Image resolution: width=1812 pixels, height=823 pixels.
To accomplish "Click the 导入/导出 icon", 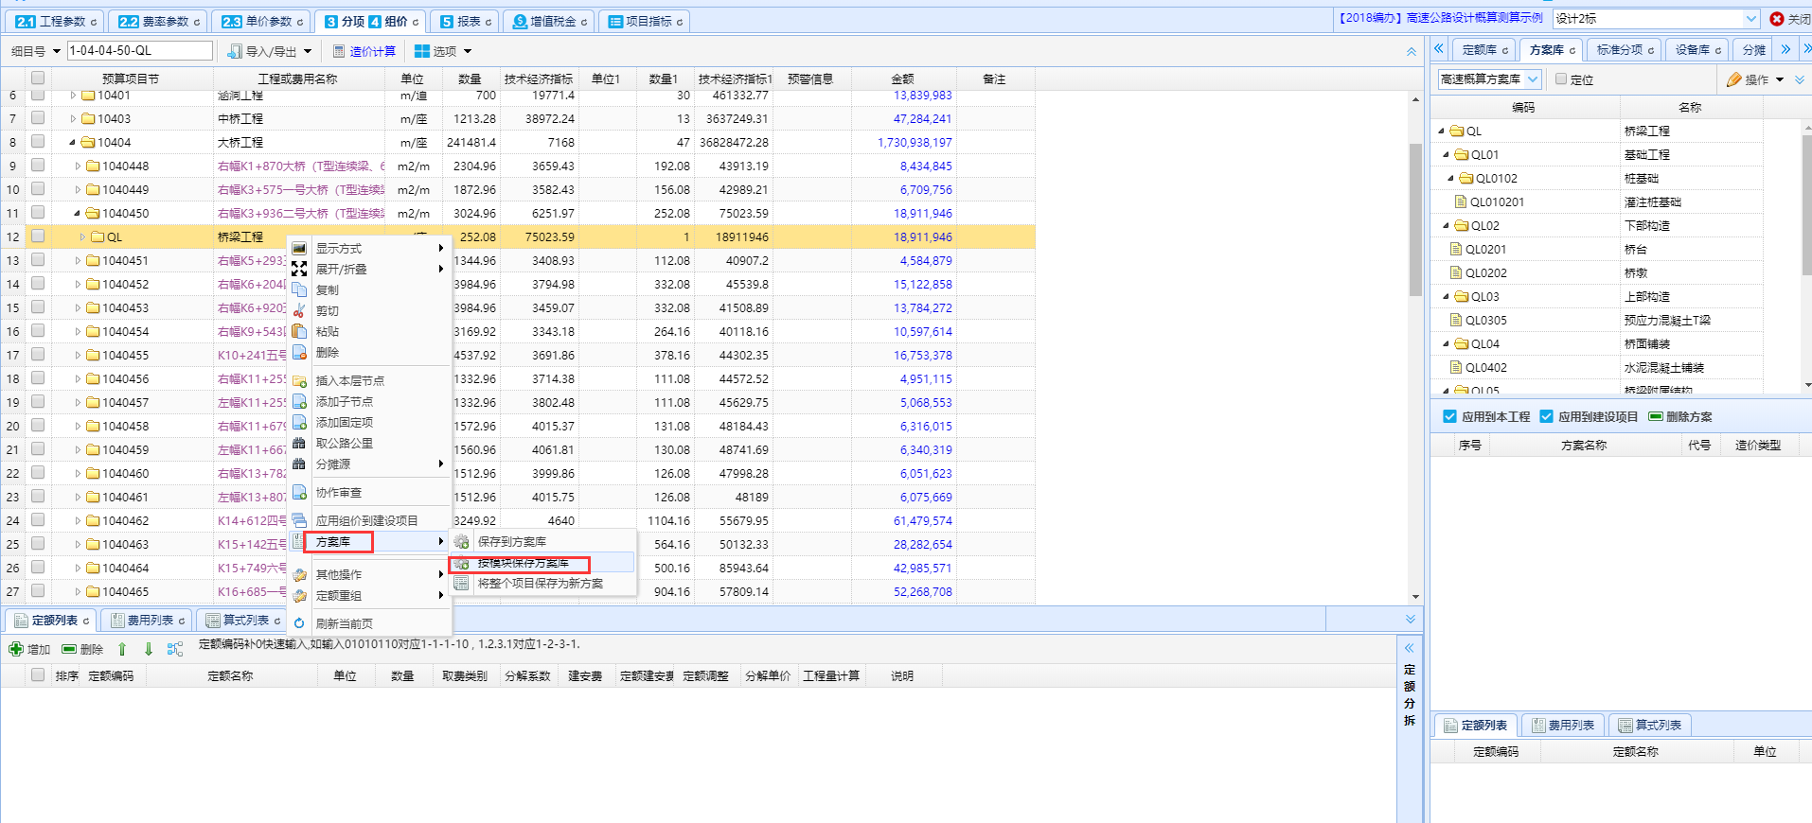I will [235, 51].
